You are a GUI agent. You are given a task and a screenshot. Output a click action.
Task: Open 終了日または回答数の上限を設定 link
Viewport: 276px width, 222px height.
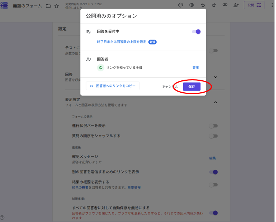(x=122, y=42)
